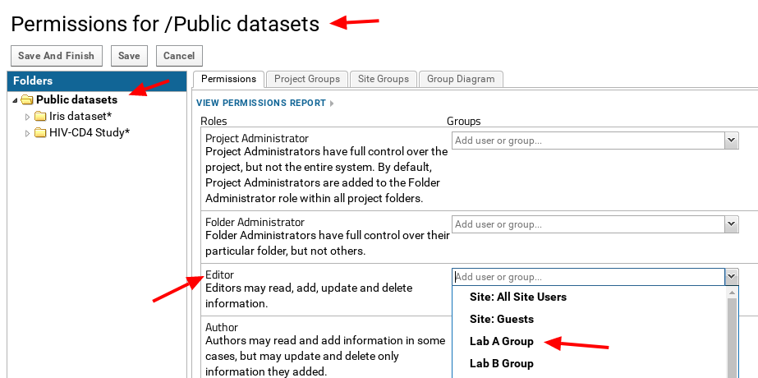Click the HIV-CD4 Study folder icon
The width and height of the screenshot is (758, 378).
click(40, 133)
